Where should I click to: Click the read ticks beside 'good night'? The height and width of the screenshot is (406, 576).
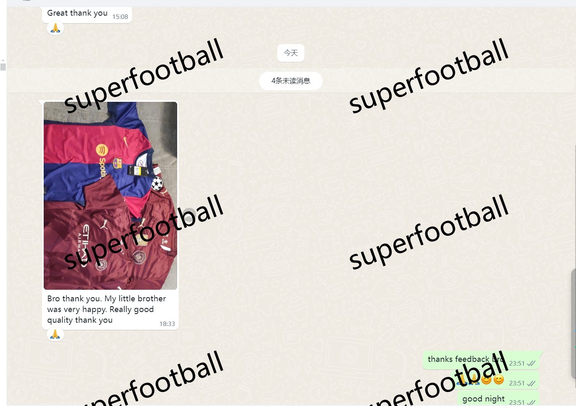531,402
